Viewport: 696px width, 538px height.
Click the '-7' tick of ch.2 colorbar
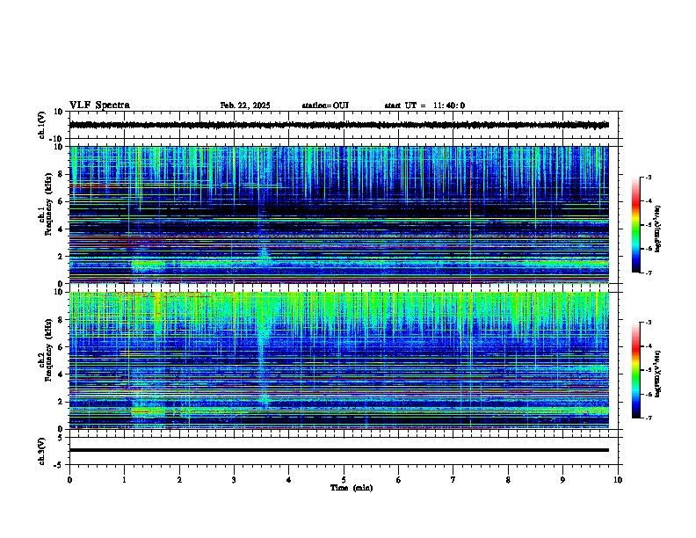(649, 418)
